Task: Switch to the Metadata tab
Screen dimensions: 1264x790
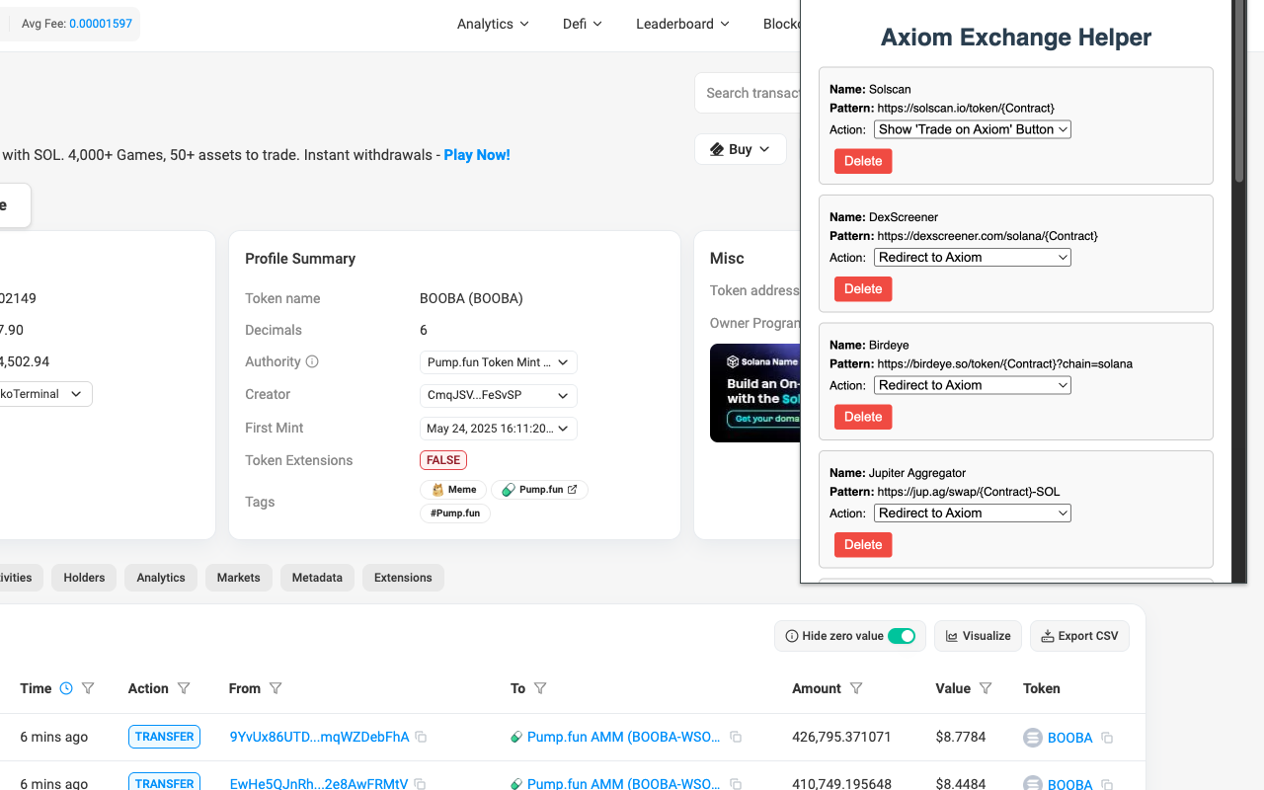Action: click(317, 578)
